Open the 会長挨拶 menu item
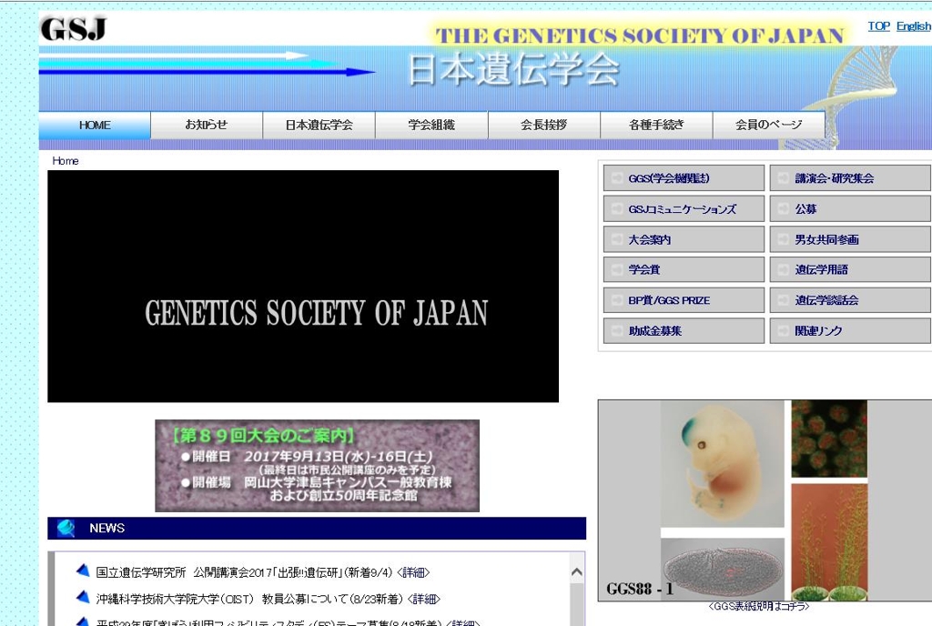Screen dimensions: 932x626 point(544,126)
